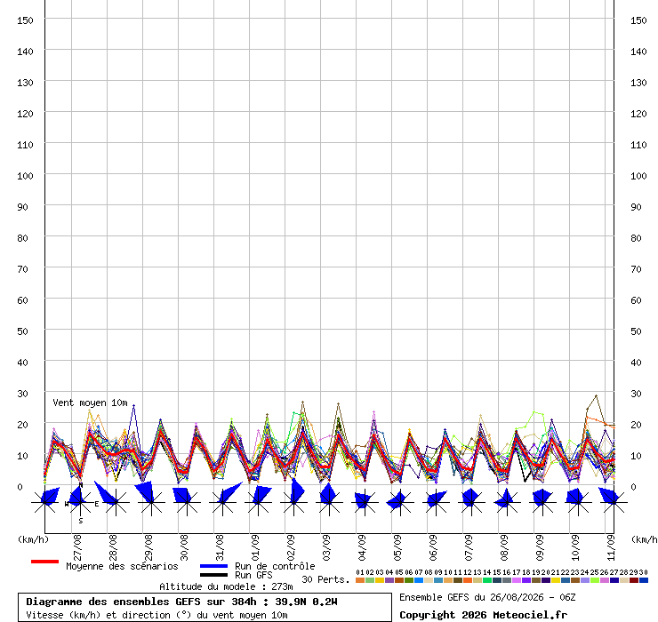Screen dimensions: 658x622
Task: Click the 05/09 date label
Action: [x=397, y=547]
